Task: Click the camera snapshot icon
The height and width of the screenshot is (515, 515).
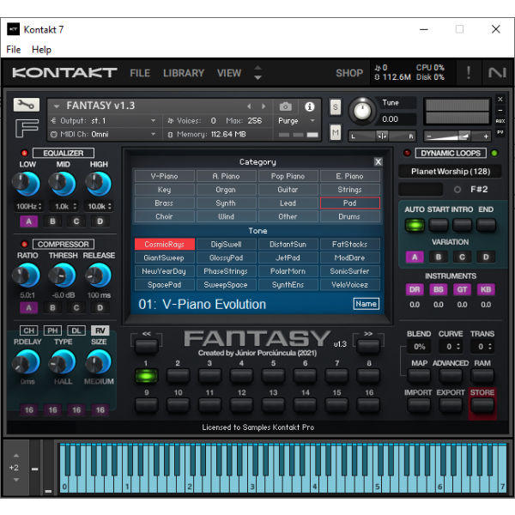Action: pos(286,106)
